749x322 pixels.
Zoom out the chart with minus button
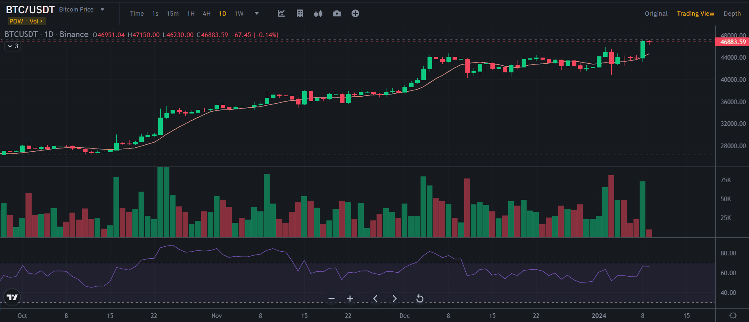(x=332, y=299)
